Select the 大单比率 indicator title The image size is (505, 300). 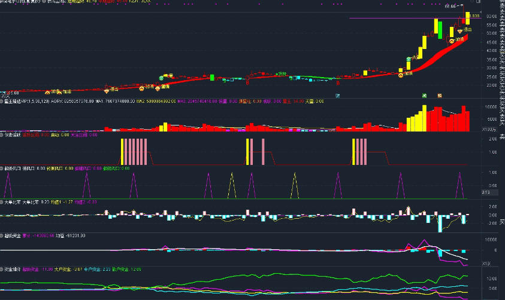[13, 202]
